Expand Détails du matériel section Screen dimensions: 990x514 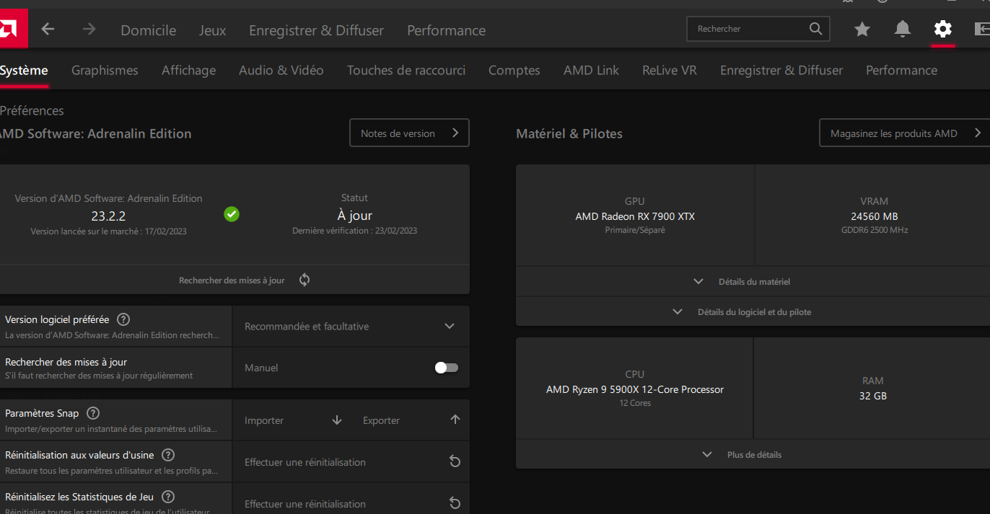click(x=744, y=282)
